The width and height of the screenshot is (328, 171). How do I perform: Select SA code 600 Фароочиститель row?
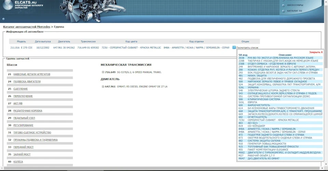[281, 105]
